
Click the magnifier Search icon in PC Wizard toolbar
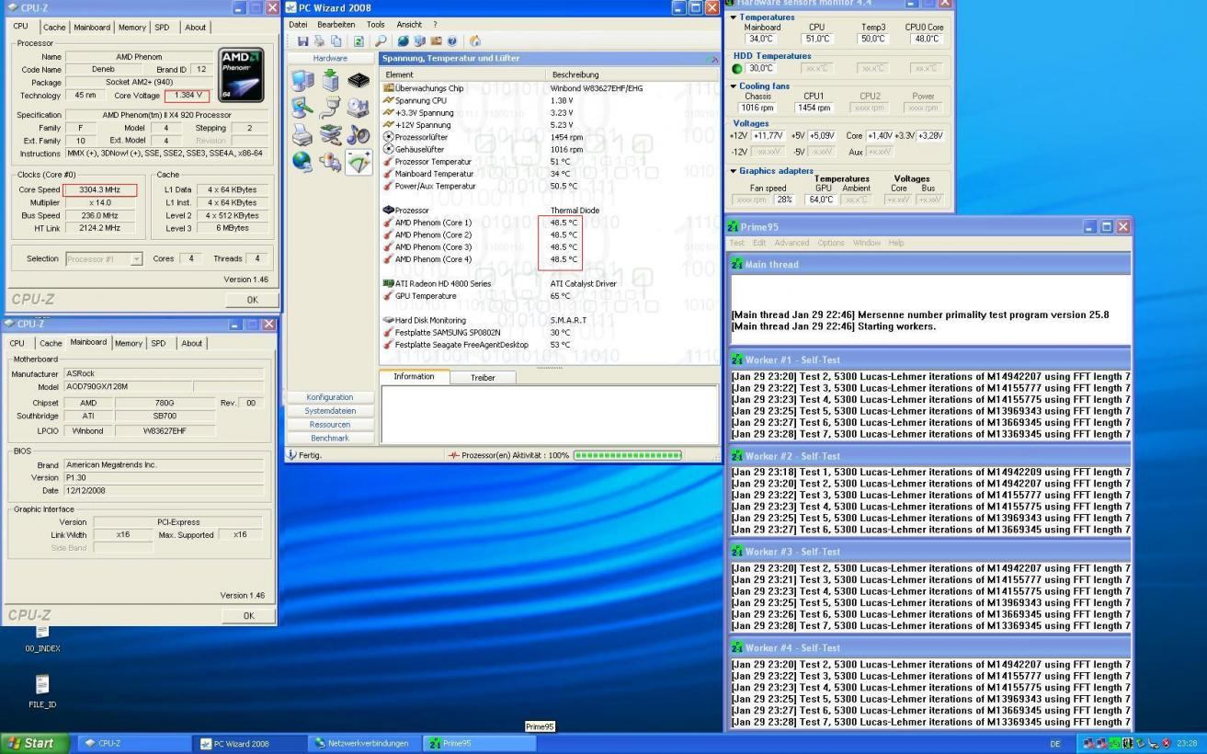click(381, 40)
